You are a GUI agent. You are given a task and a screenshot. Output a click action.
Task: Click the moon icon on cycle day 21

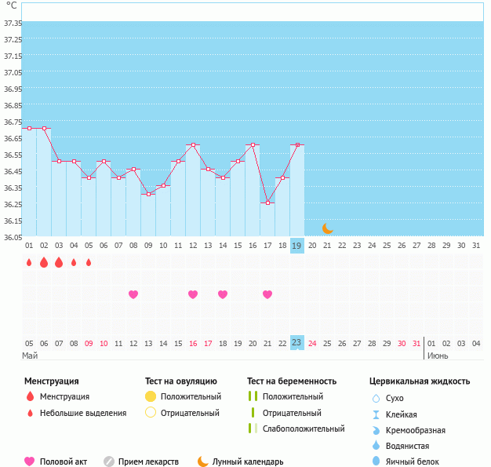[328, 228]
